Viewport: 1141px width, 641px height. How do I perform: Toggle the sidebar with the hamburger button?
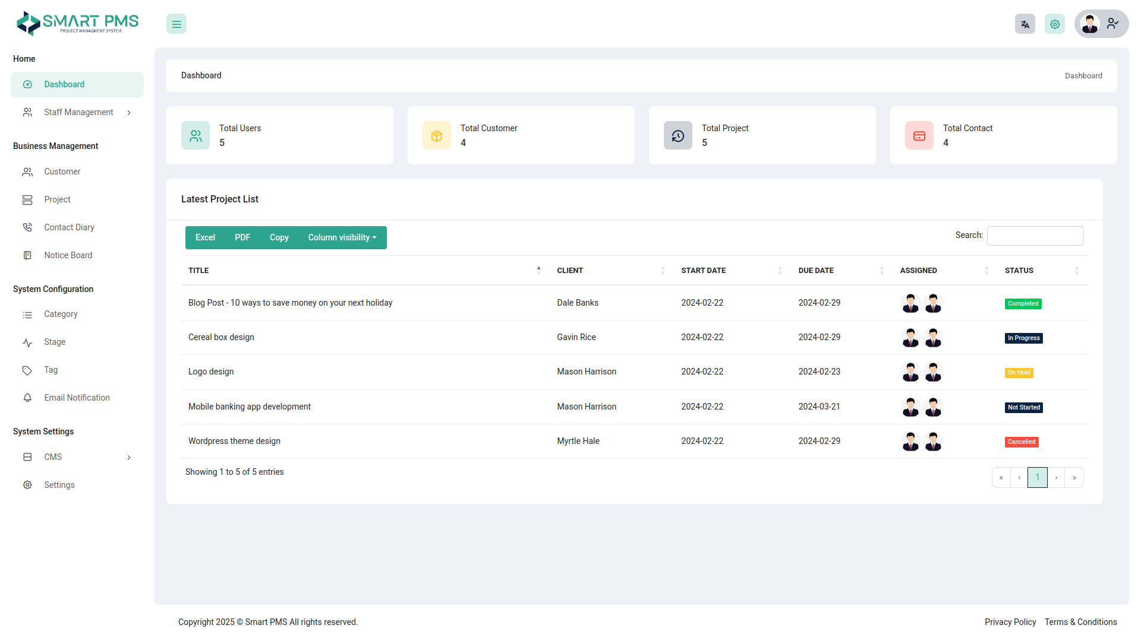tap(176, 24)
